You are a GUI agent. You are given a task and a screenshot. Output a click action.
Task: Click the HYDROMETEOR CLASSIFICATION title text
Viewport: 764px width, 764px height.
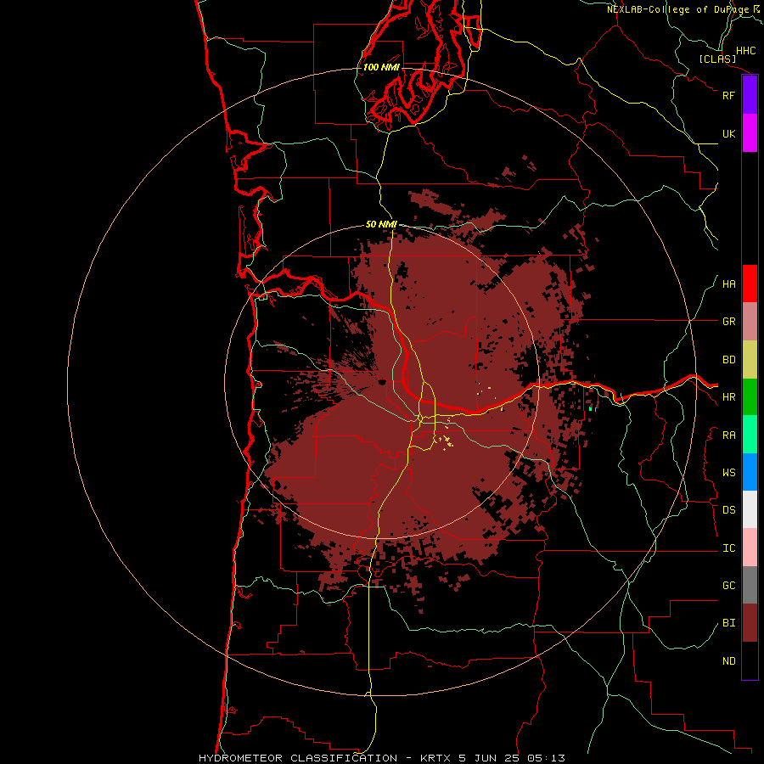click(298, 758)
